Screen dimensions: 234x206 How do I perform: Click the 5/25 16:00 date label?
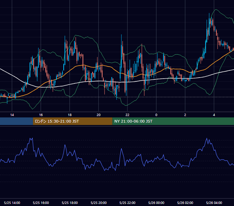tap(41, 203)
